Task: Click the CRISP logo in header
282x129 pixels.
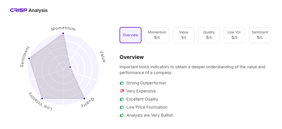Action: coord(19,10)
